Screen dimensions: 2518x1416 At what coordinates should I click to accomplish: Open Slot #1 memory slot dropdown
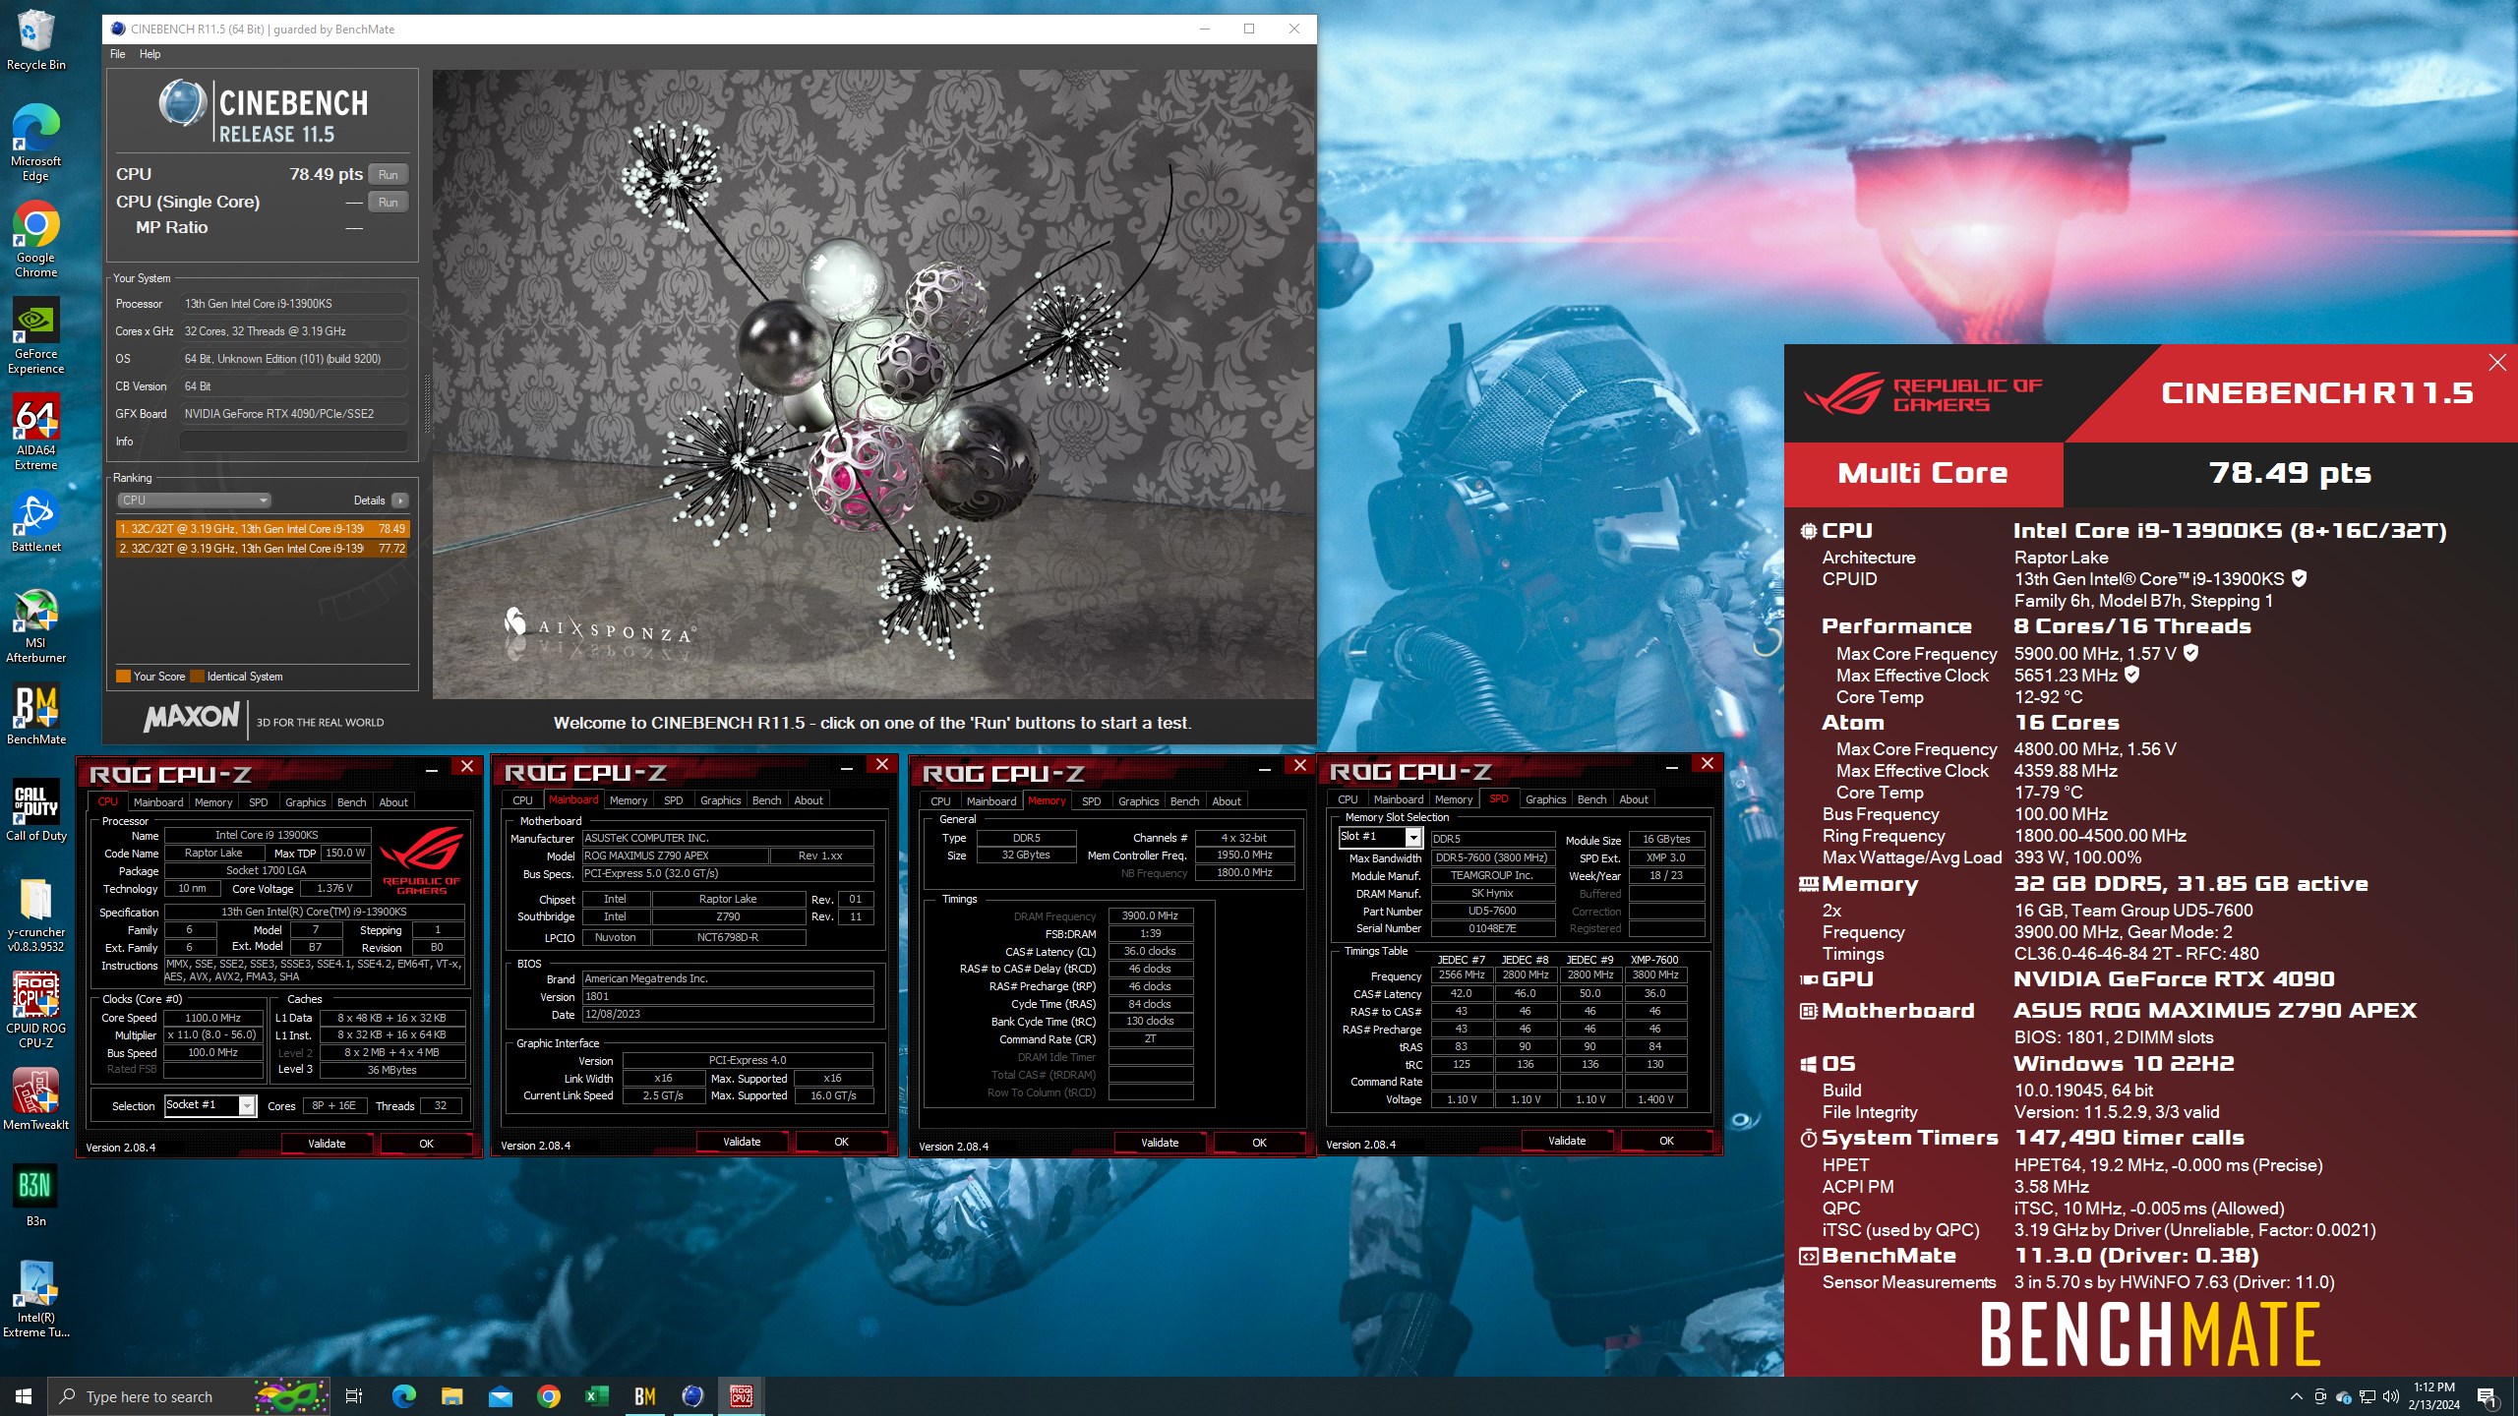pos(1380,837)
